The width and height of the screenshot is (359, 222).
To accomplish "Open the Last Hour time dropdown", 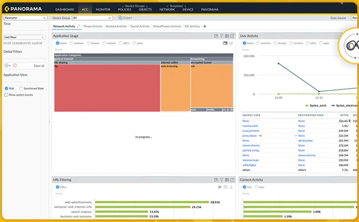I will coord(24,37).
